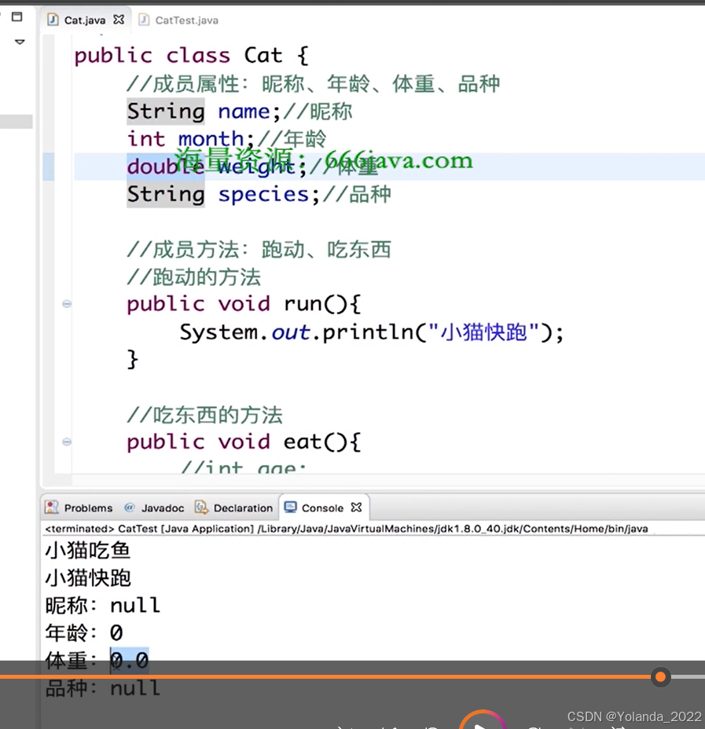705x729 pixels.
Task: Open the CatTest.java editor tab
Action: (x=186, y=20)
